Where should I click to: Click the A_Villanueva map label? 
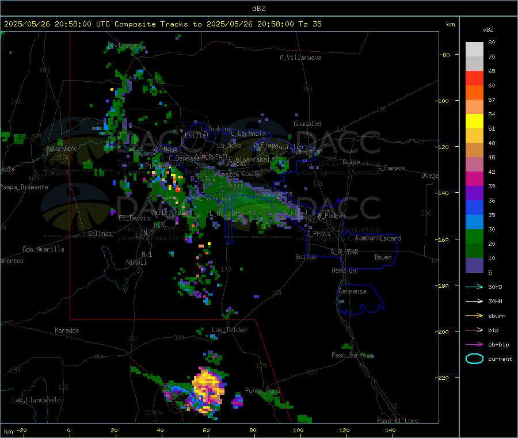click(x=300, y=58)
